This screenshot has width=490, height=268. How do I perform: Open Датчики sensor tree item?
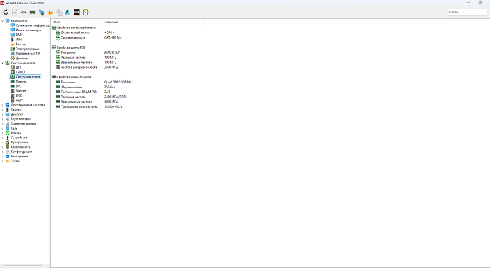pyautogui.click(x=22, y=58)
